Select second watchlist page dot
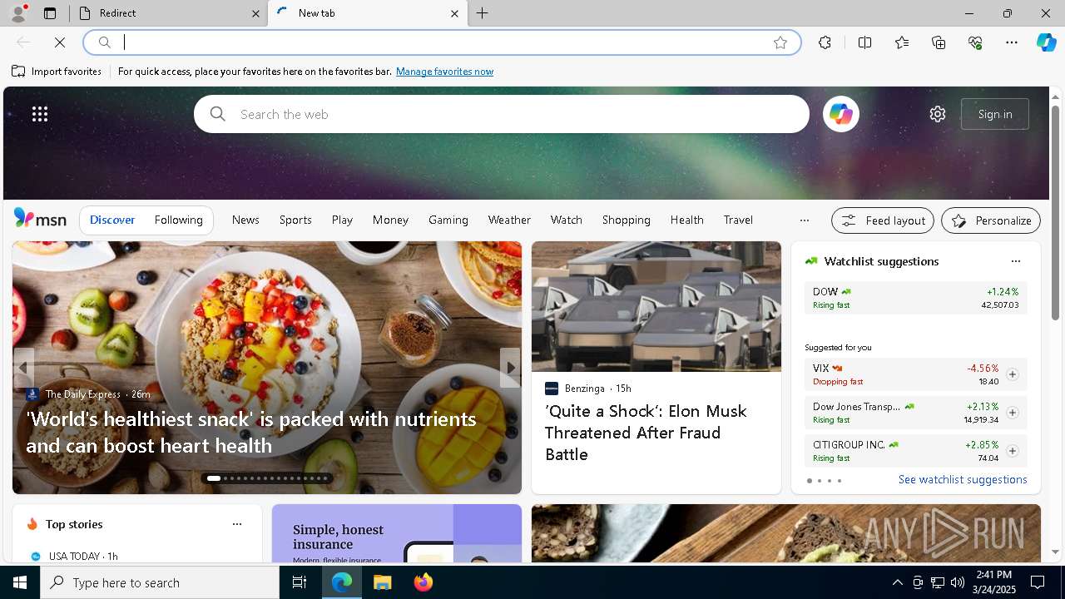The width and height of the screenshot is (1065, 599). pos(820,481)
